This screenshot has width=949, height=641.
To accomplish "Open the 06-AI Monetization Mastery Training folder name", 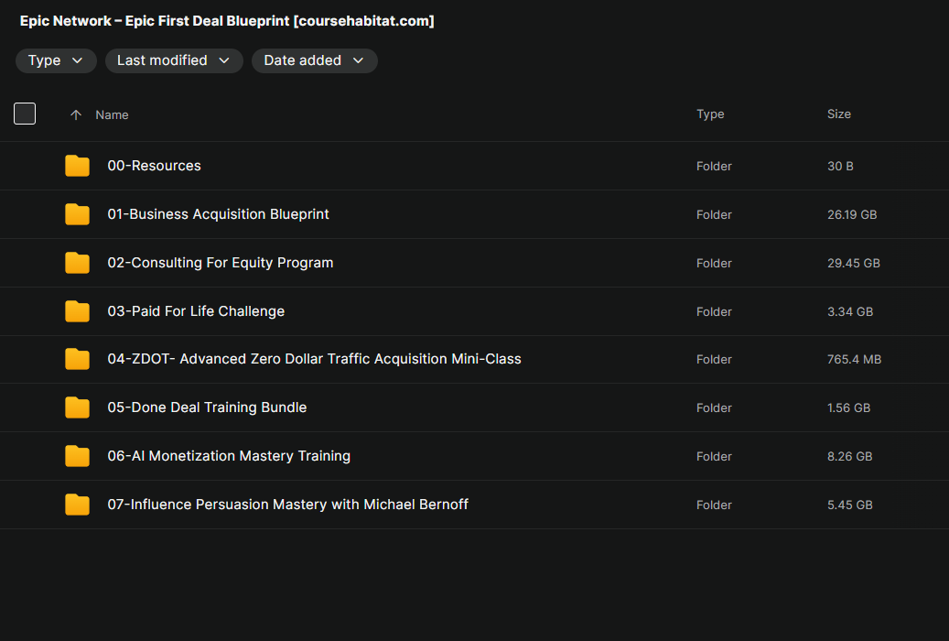I will [229, 456].
